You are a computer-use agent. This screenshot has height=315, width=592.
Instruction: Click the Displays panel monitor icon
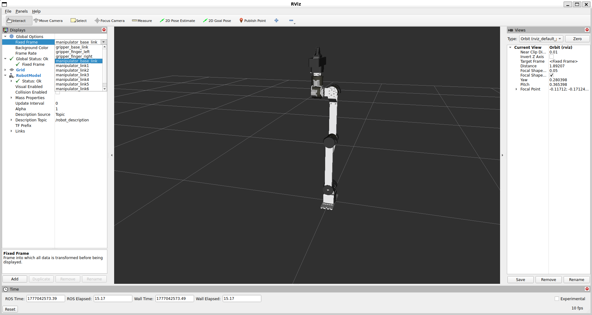pyautogui.click(x=6, y=30)
